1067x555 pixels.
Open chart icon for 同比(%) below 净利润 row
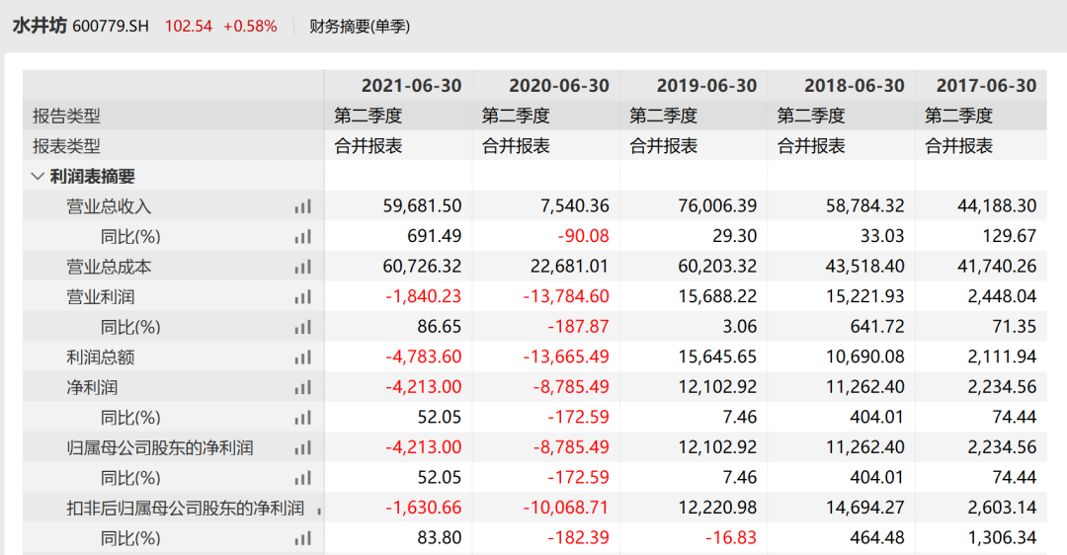click(303, 419)
